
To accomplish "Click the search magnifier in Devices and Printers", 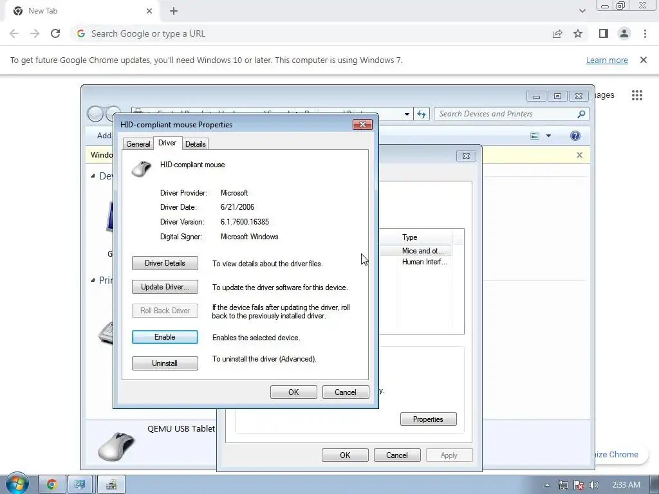I will [x=581, y=114].
